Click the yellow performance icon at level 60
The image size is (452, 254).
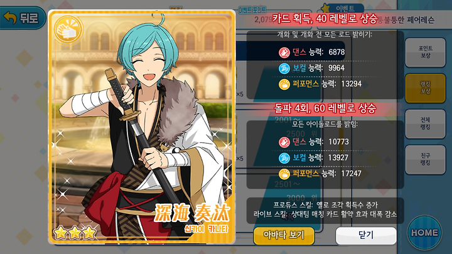(284, 174)
